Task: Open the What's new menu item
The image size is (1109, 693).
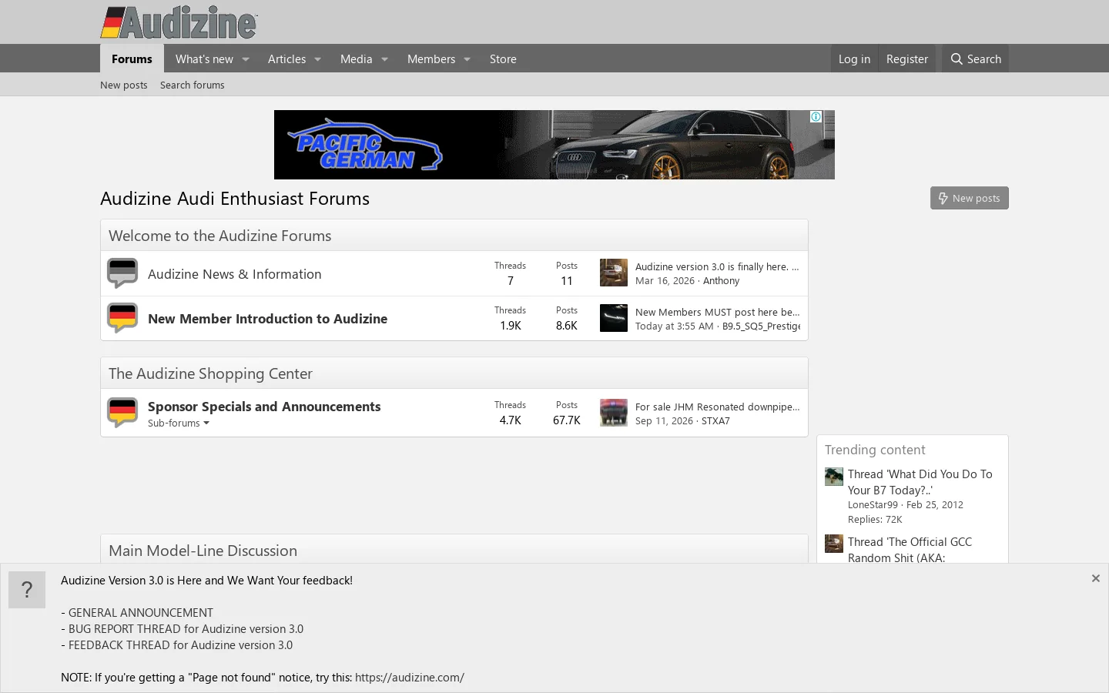Action: click(x=204, y=59)
